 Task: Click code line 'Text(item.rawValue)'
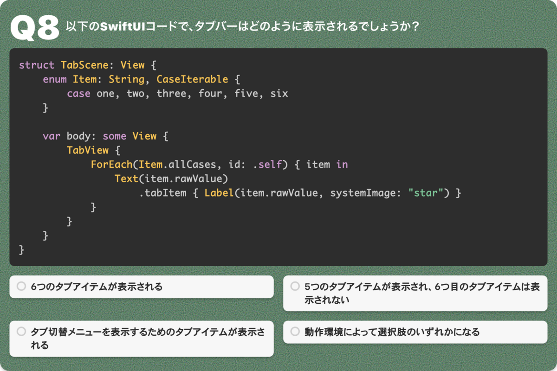[x=171, y=179]
